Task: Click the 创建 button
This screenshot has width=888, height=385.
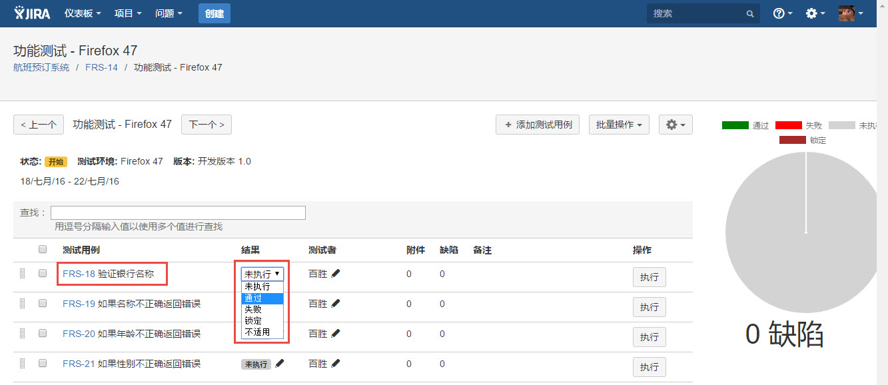Action: (x=215, y=13)
